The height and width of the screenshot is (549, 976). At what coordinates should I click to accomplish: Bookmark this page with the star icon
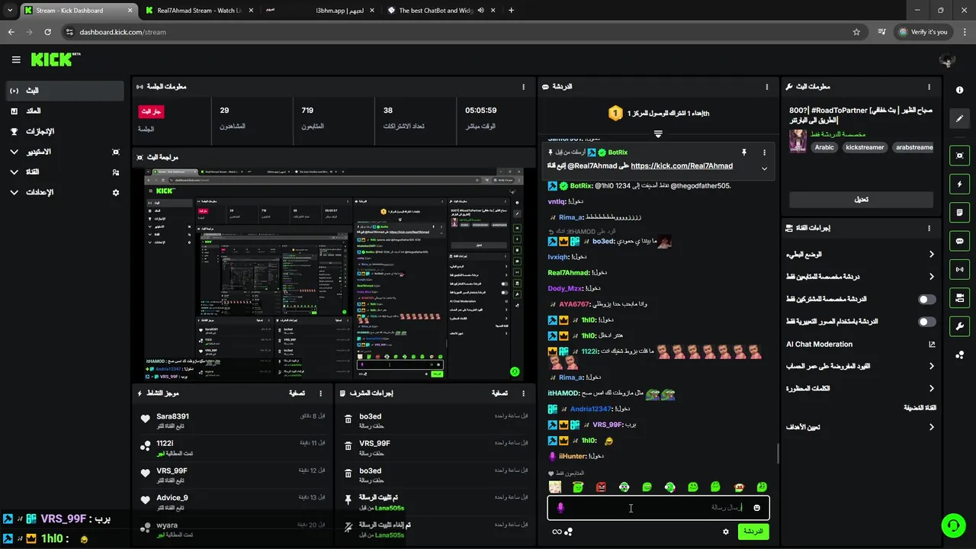coord(856,32)
